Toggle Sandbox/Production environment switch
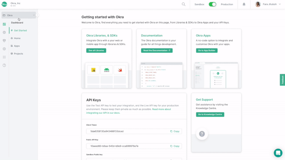The image size is (285, 160). point(212,4)
